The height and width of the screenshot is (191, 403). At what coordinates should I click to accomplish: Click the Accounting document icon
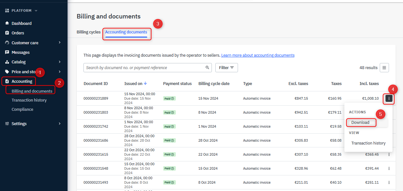(7, 81)
